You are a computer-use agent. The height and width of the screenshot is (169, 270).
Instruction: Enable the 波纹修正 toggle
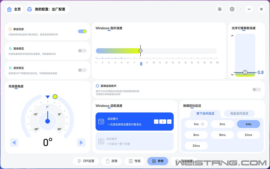82,70
